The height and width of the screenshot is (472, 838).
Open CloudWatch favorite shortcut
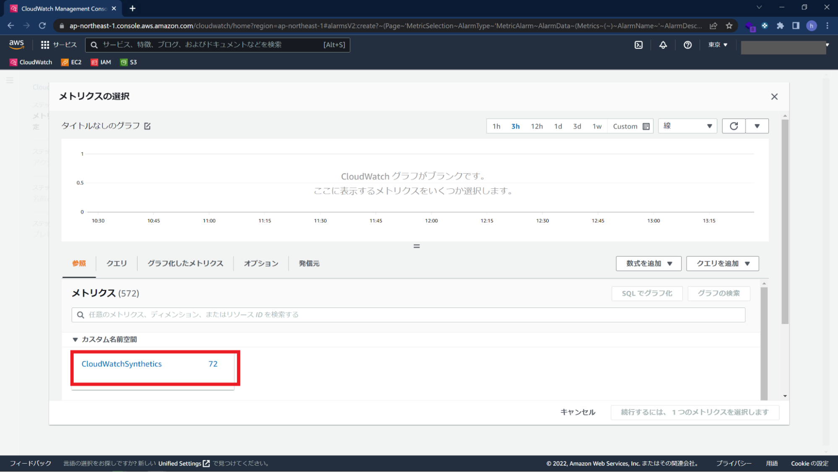31,62
